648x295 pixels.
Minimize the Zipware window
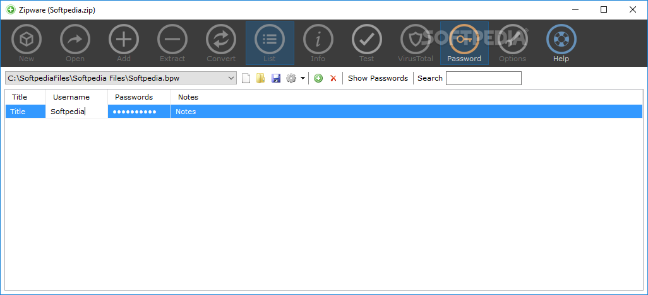click(x=575, y=9)
